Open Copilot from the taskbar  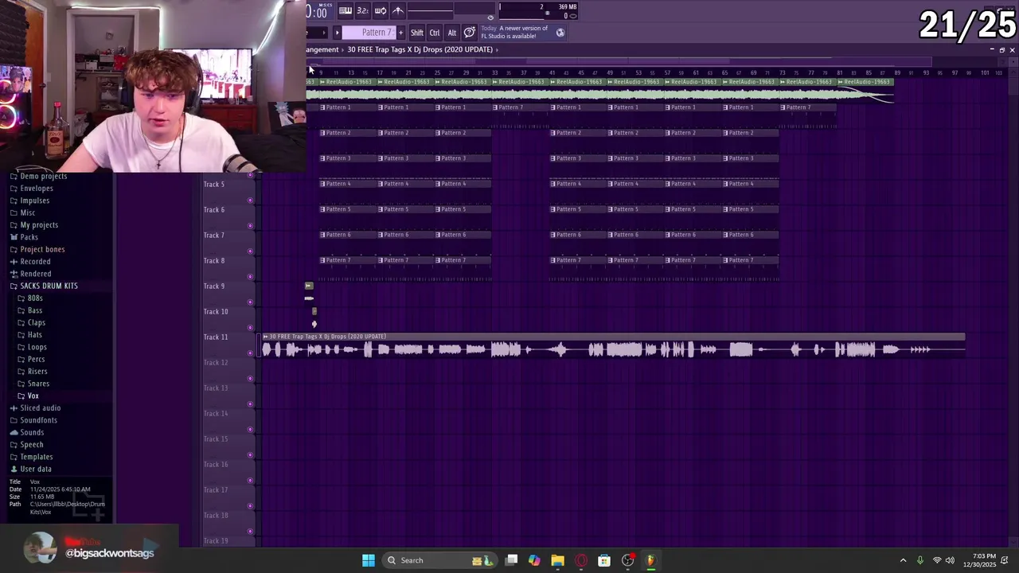534,560
